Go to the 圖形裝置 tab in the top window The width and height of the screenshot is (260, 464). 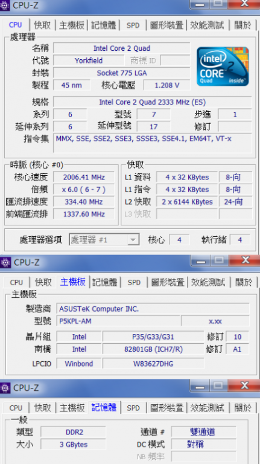pos(167,25)
